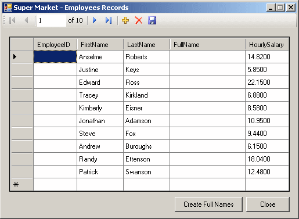
Task: Add a new record with plus icon
Action: tap(125, 20)
